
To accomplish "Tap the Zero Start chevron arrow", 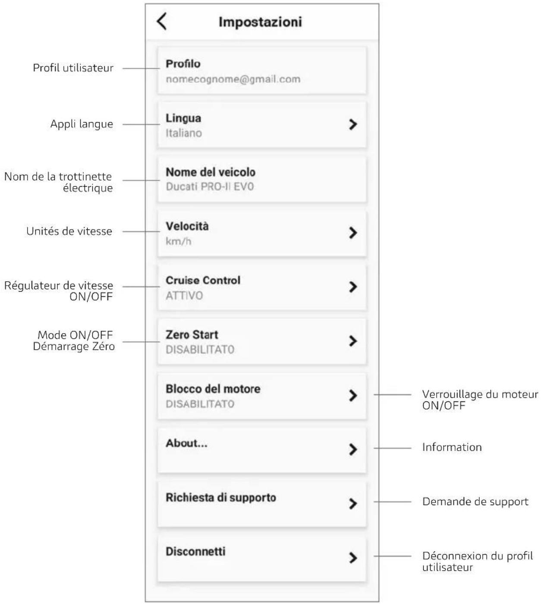I will tap(353, 341).
